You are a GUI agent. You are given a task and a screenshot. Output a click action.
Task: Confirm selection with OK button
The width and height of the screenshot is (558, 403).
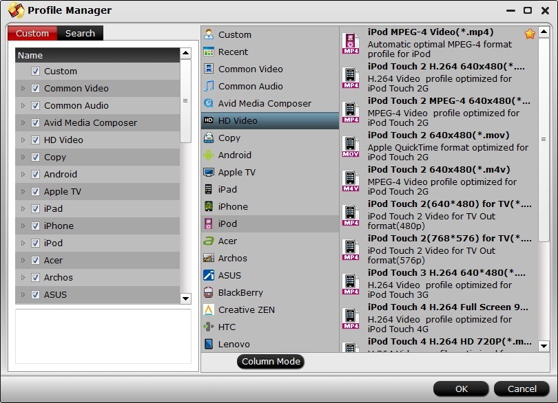pos(460,388)
